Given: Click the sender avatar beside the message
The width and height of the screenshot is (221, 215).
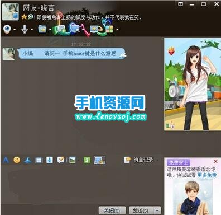Looking at the screenshot, I should (9, 54).
